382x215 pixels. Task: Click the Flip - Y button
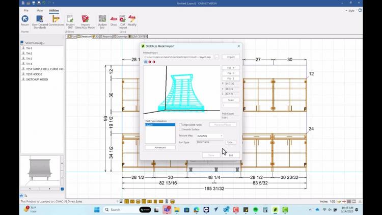tap(231, 73)
